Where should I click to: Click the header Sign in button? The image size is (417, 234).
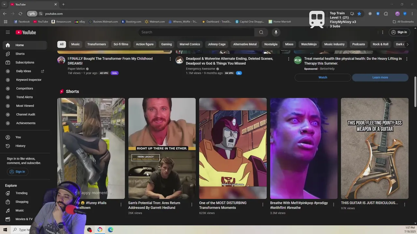click(399, 32)
